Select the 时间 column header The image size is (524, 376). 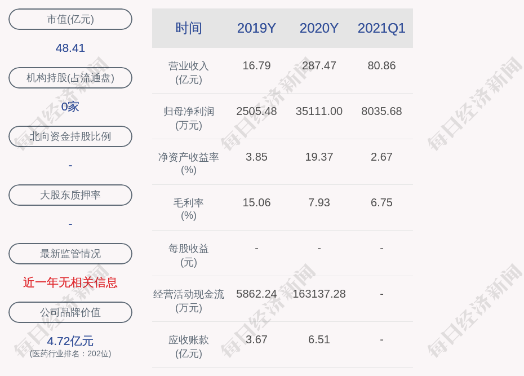click(x=189, y=28)
